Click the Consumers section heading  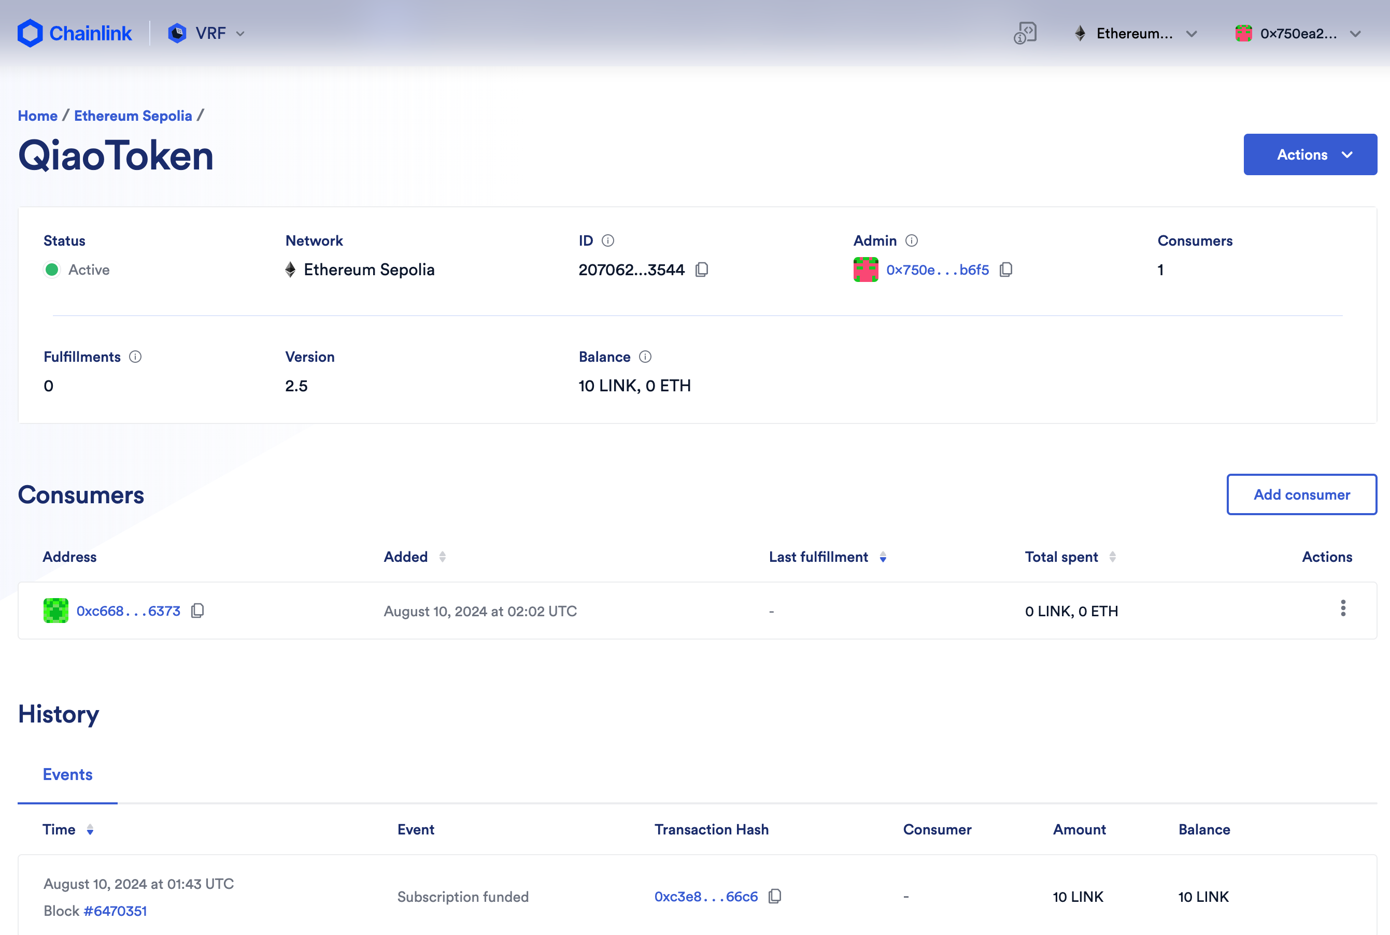tap(81, 495)
